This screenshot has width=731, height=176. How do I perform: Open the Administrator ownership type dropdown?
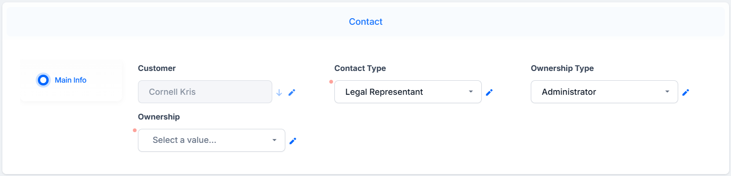(x=604, y=92)
